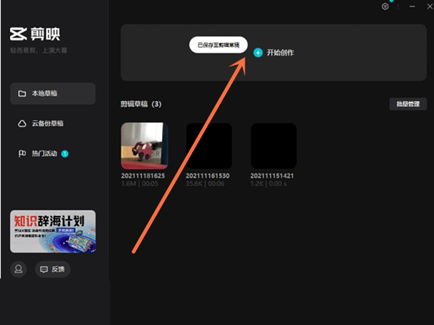
Task: Open draft thumbnail 202111151421
Action: click(x=273, y=146)
